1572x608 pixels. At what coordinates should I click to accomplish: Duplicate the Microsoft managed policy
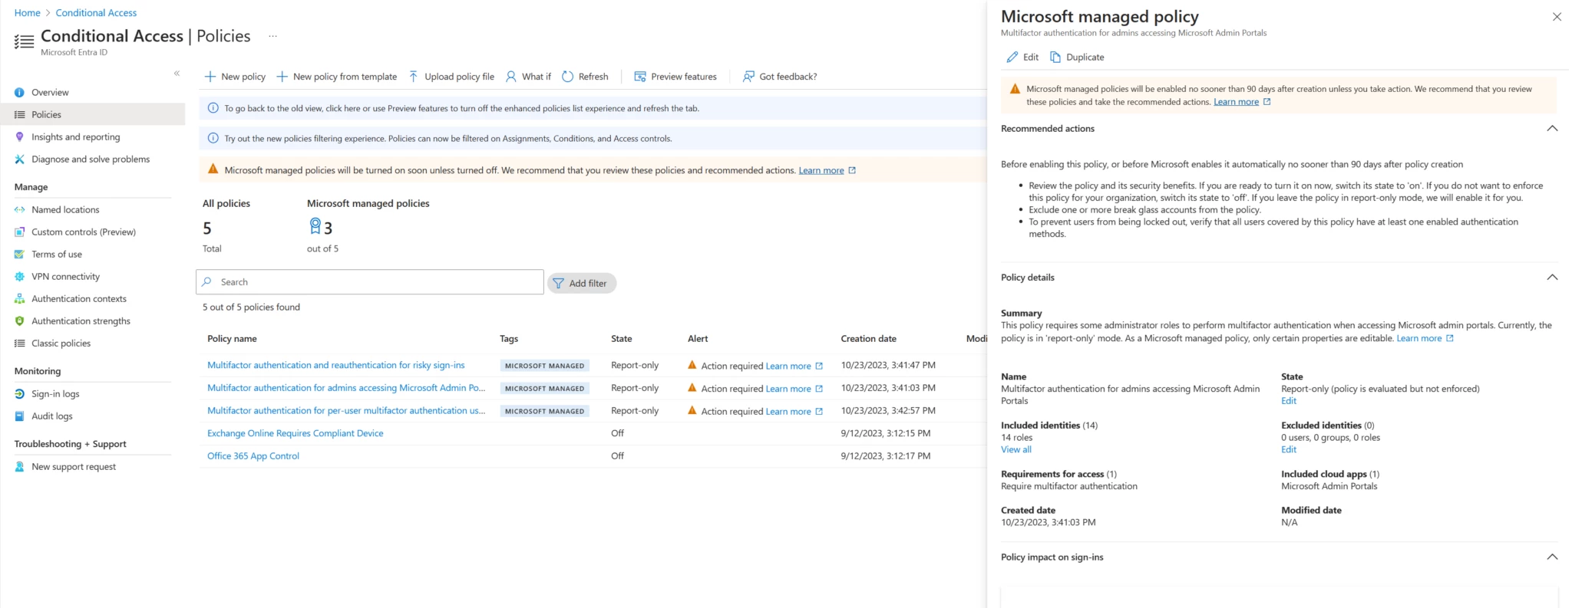1077,58
